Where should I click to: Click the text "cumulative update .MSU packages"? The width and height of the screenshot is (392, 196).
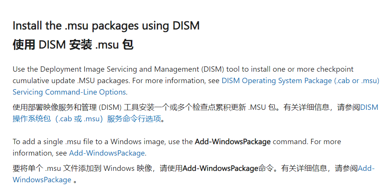click(71, 81)
